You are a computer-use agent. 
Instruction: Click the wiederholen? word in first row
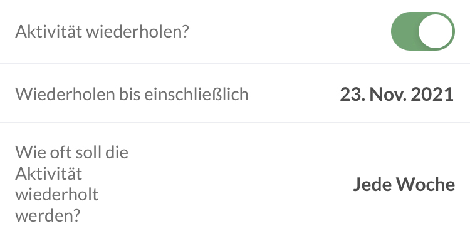[x=138, y=31]
